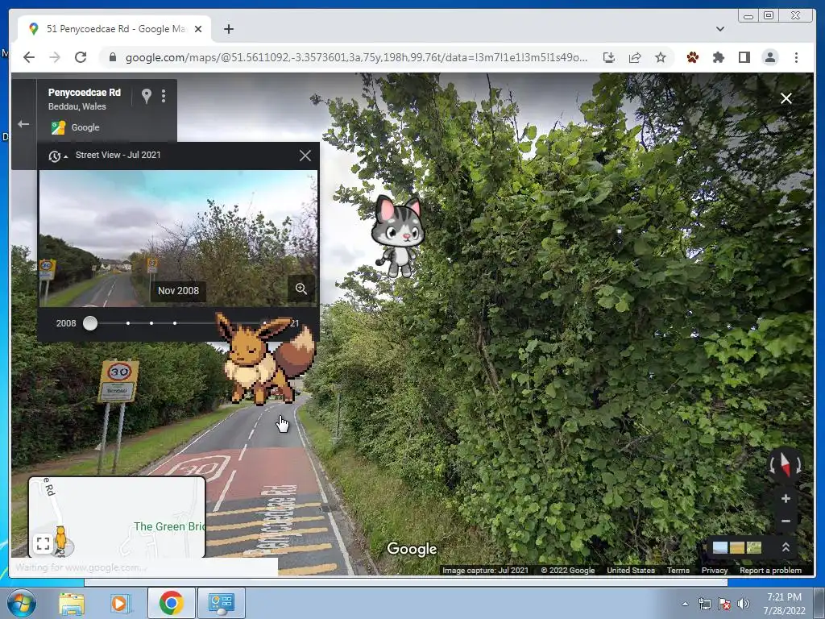Select the fourth timeline date marker
This screenshot has width=825, height=619.
(x=175, y=323)
